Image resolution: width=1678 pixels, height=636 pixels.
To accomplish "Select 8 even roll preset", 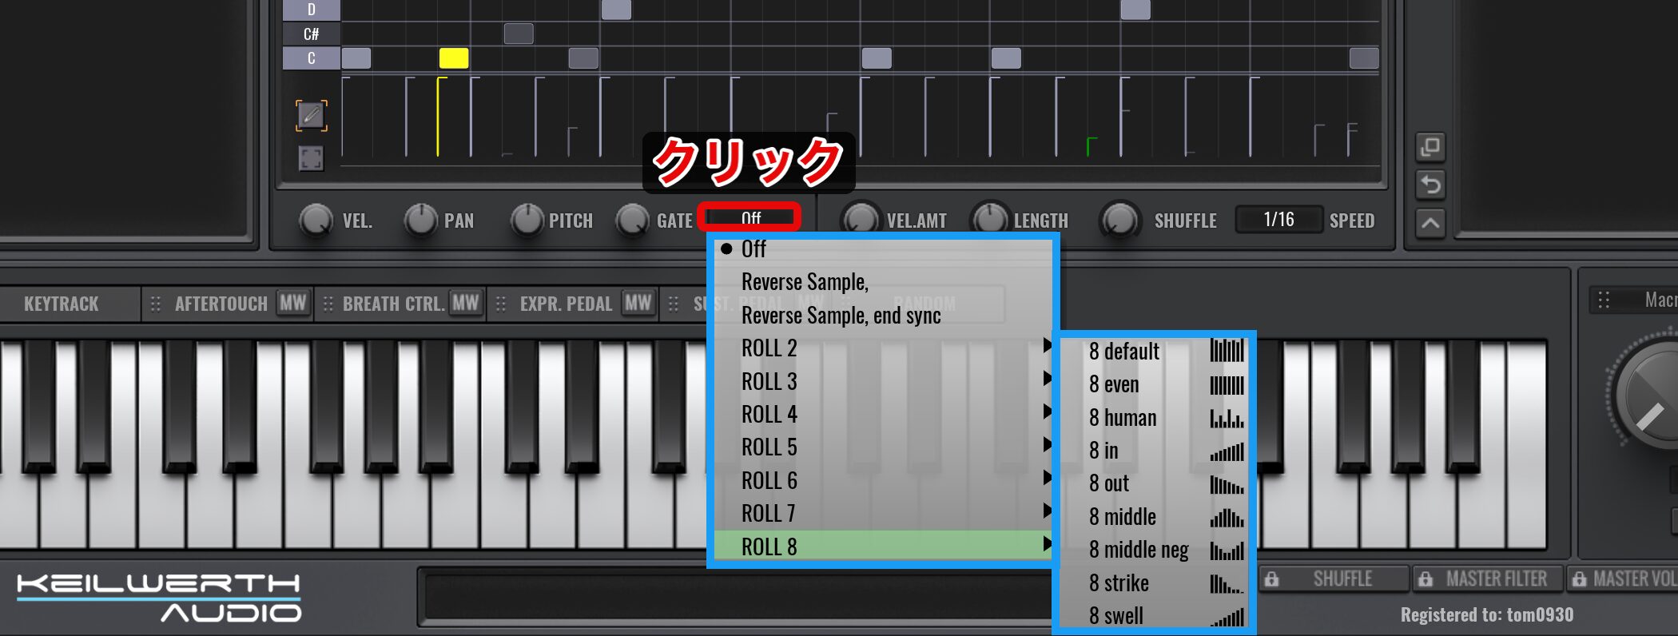I will click(x=1155, y=385).
